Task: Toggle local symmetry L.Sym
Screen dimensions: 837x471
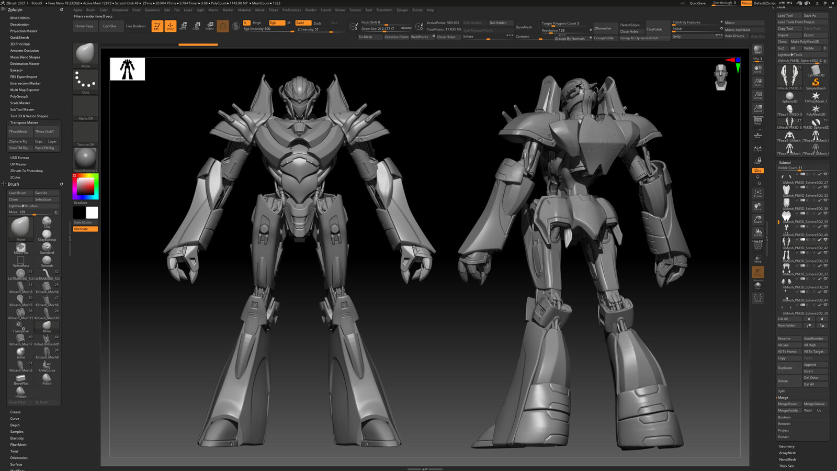Action: [757, 148]
